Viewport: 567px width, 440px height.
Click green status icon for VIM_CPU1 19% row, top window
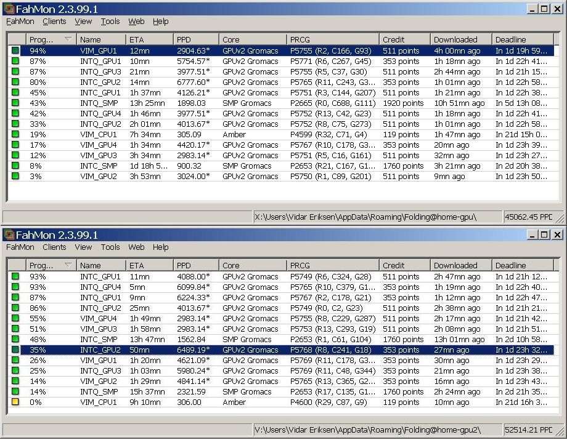15,134
